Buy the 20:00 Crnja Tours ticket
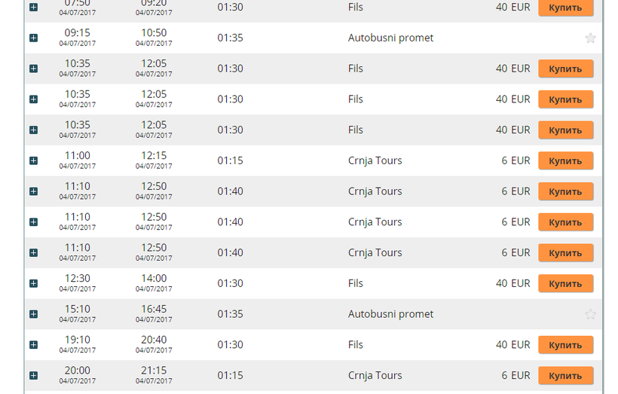The image size is (618, 394). point(565,375)
